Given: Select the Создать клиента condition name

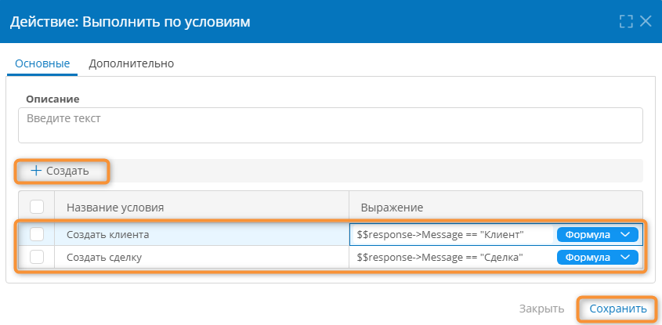Looking at the screenshot, I should tap(107, 235).
